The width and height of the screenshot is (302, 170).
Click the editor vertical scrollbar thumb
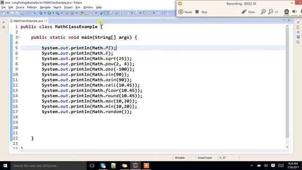(287, 83)
